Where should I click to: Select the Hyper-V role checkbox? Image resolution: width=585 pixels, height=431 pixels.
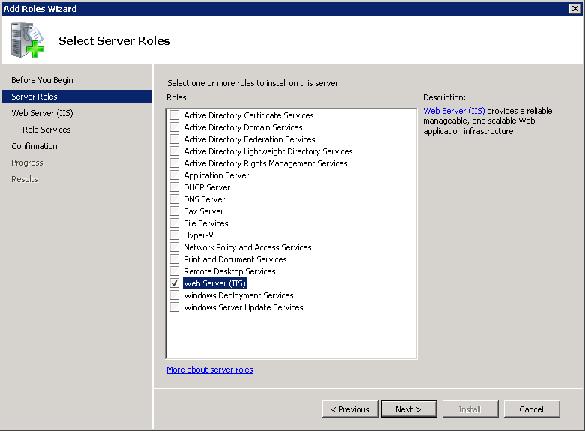(175, 235)
